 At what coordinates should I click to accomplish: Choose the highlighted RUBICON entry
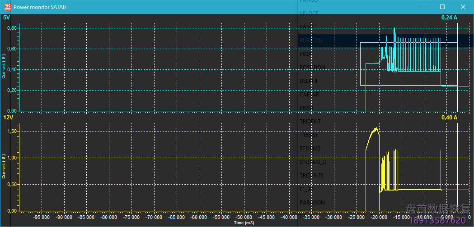tap(311, 41)
